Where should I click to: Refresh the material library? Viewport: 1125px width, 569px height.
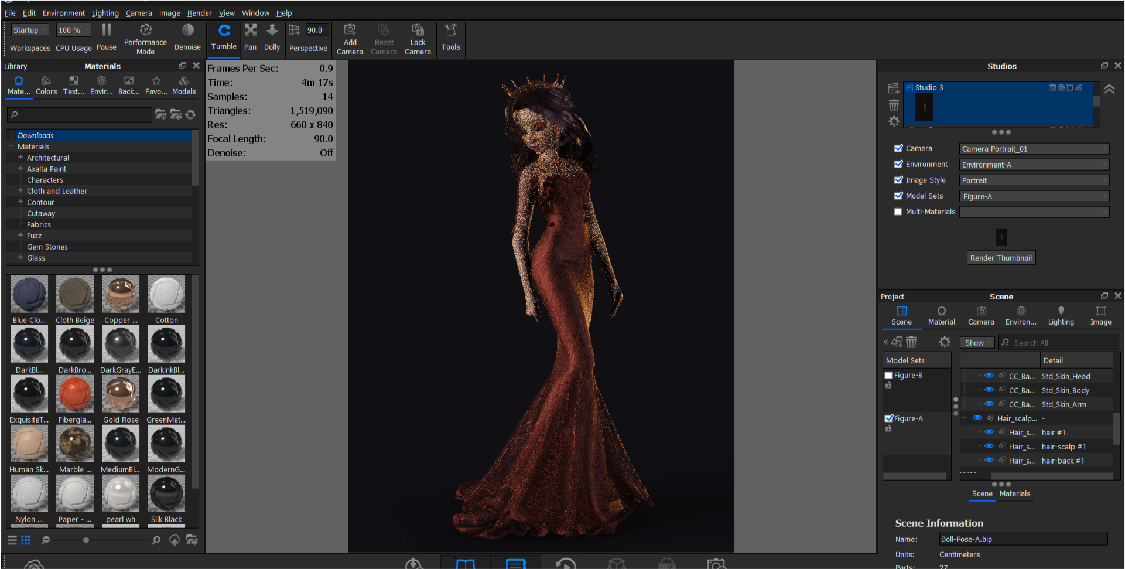(190, 115)
